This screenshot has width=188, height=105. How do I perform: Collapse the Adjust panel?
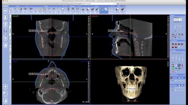click(x=184, y=15)
